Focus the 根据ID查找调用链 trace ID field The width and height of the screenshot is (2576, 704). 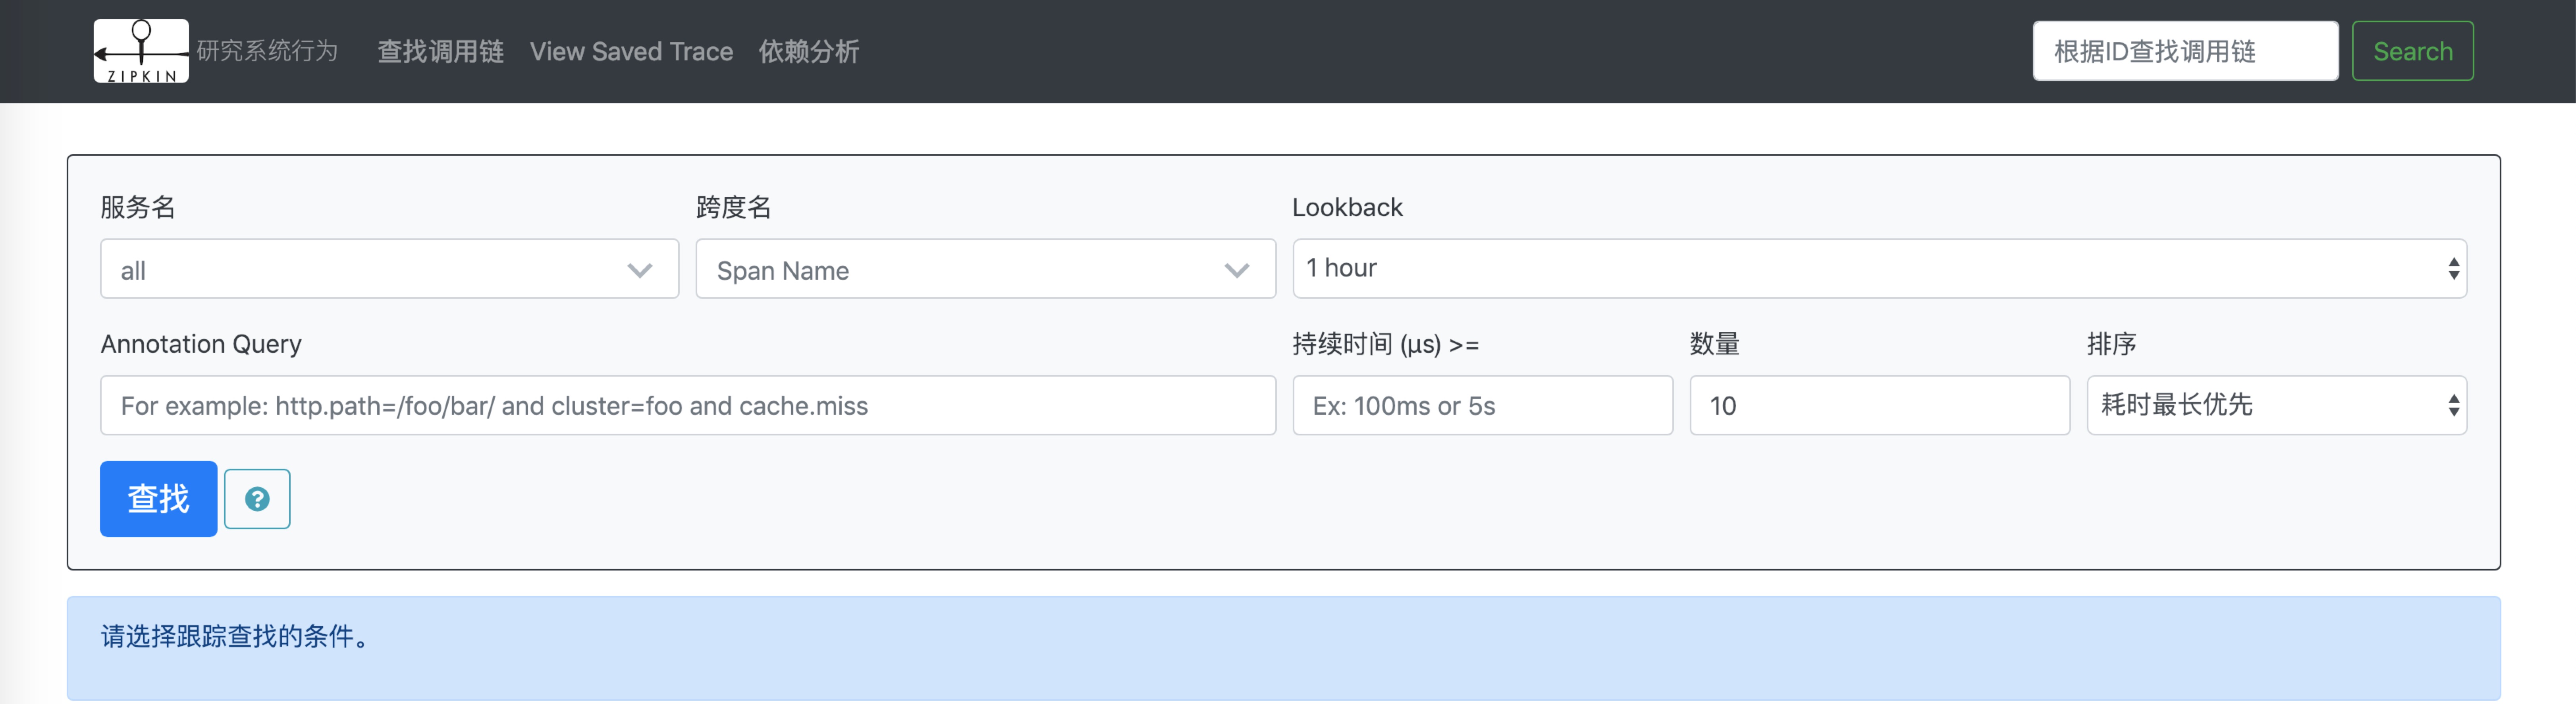tap(2185, 51)
